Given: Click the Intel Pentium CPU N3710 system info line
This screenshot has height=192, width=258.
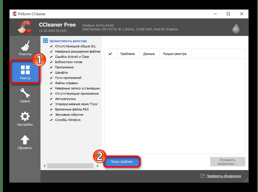Looking at the screenshot, I should (x=130, y=30).
